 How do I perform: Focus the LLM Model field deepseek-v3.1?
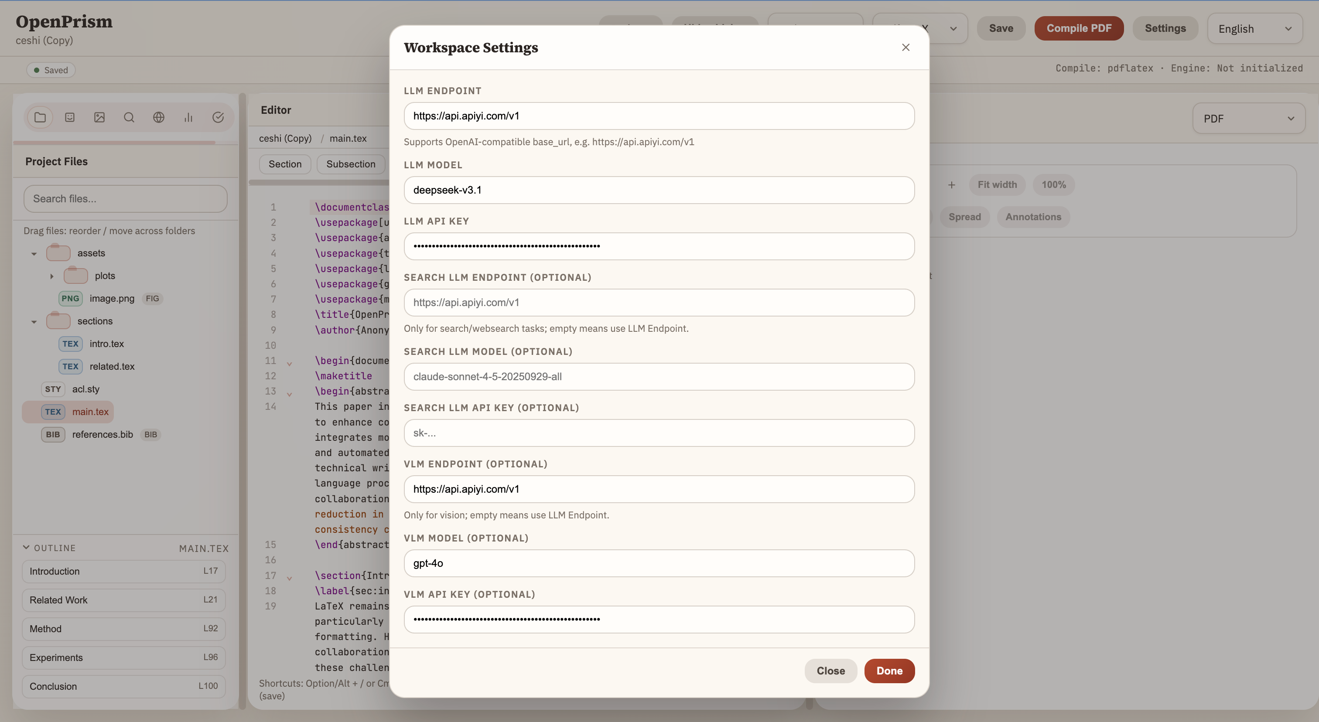point(659,191)
